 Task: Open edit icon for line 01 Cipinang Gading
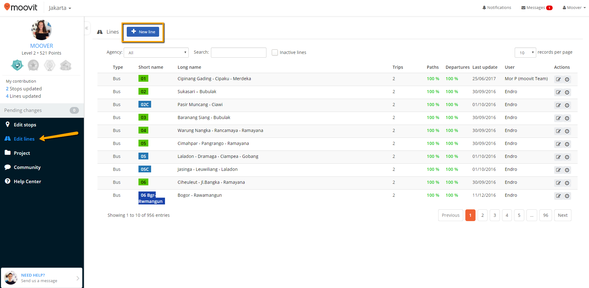[x=558, y=79]
